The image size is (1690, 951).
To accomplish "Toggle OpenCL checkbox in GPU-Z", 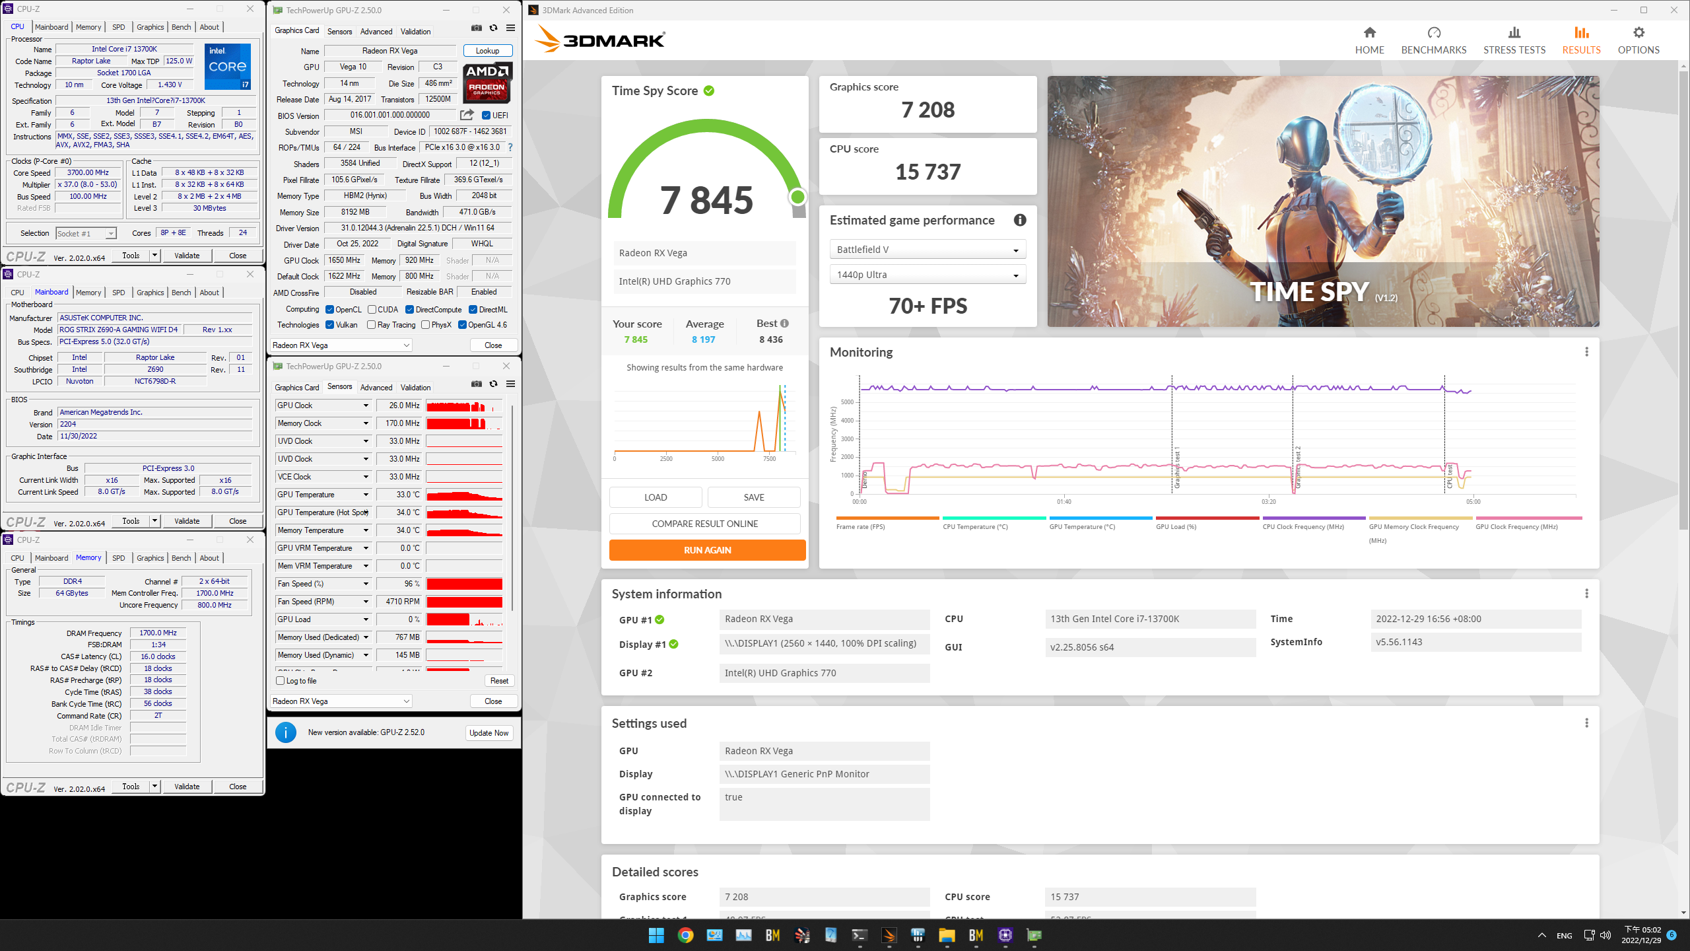I will point(329,310).
